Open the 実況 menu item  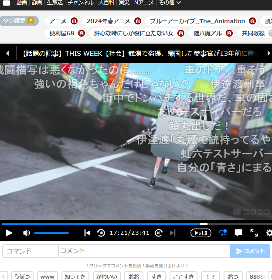pos(124,3)
